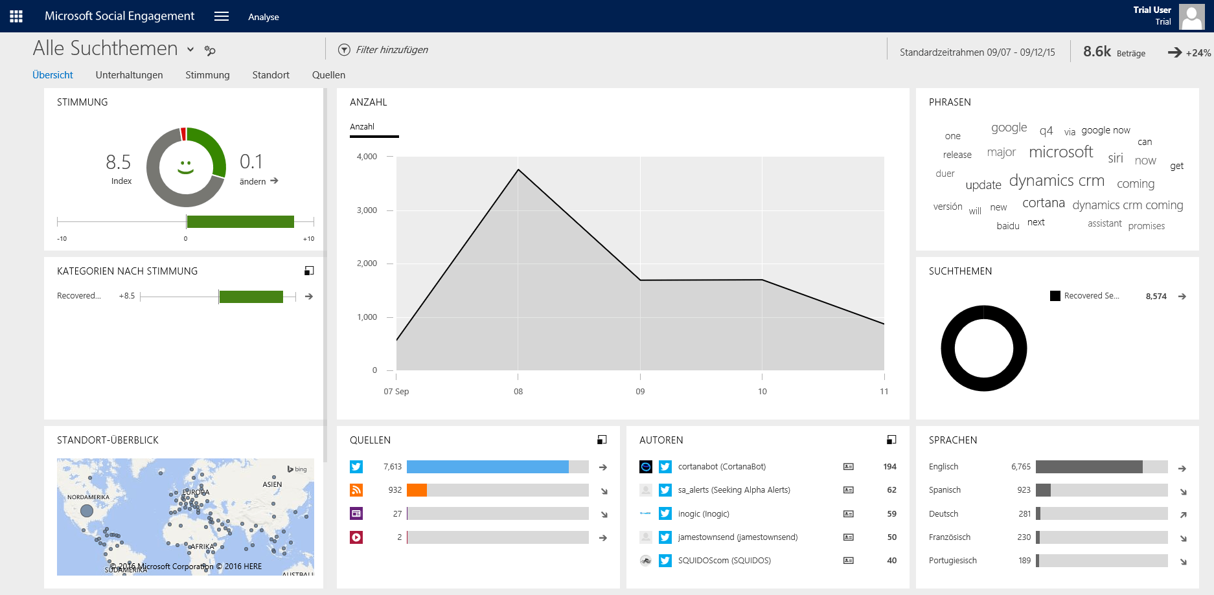The height and width of the screenshot is (595, 1214).
Task: Open SQUIDOScom (SQUIDOS) author
Action: pos(724,561)
